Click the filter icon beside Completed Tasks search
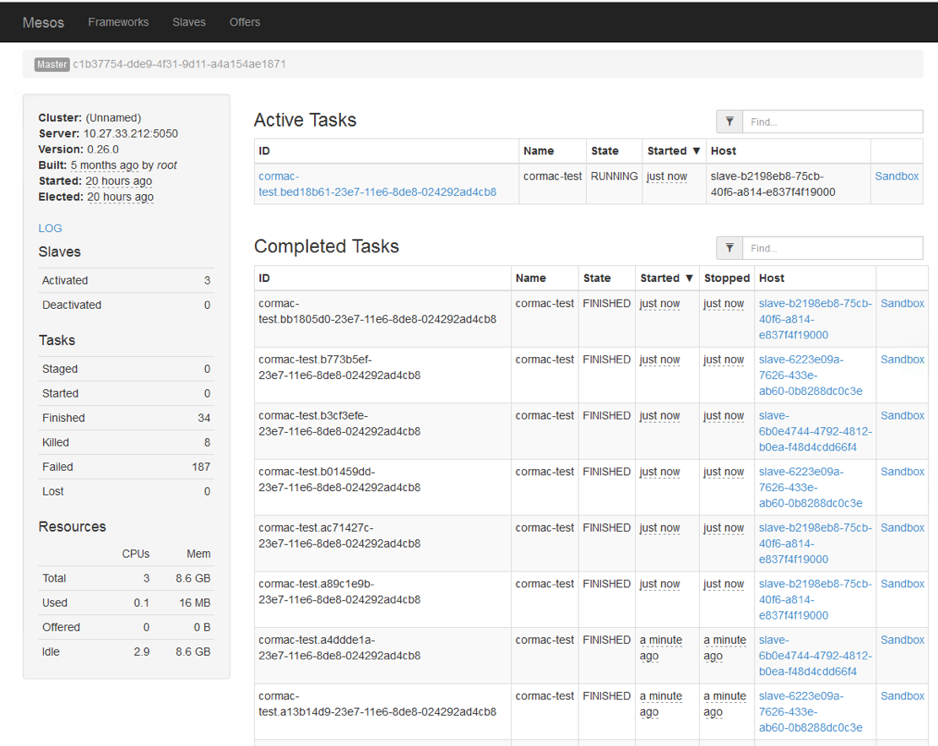Viewport: 938px width, 746px height. pyautogui.click(x=729, y=248)
